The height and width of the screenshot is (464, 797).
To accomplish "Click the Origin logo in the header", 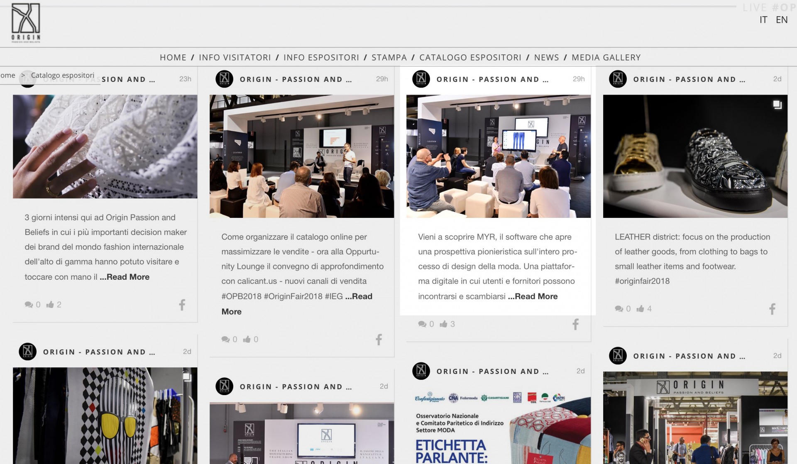I will [26, 23].
